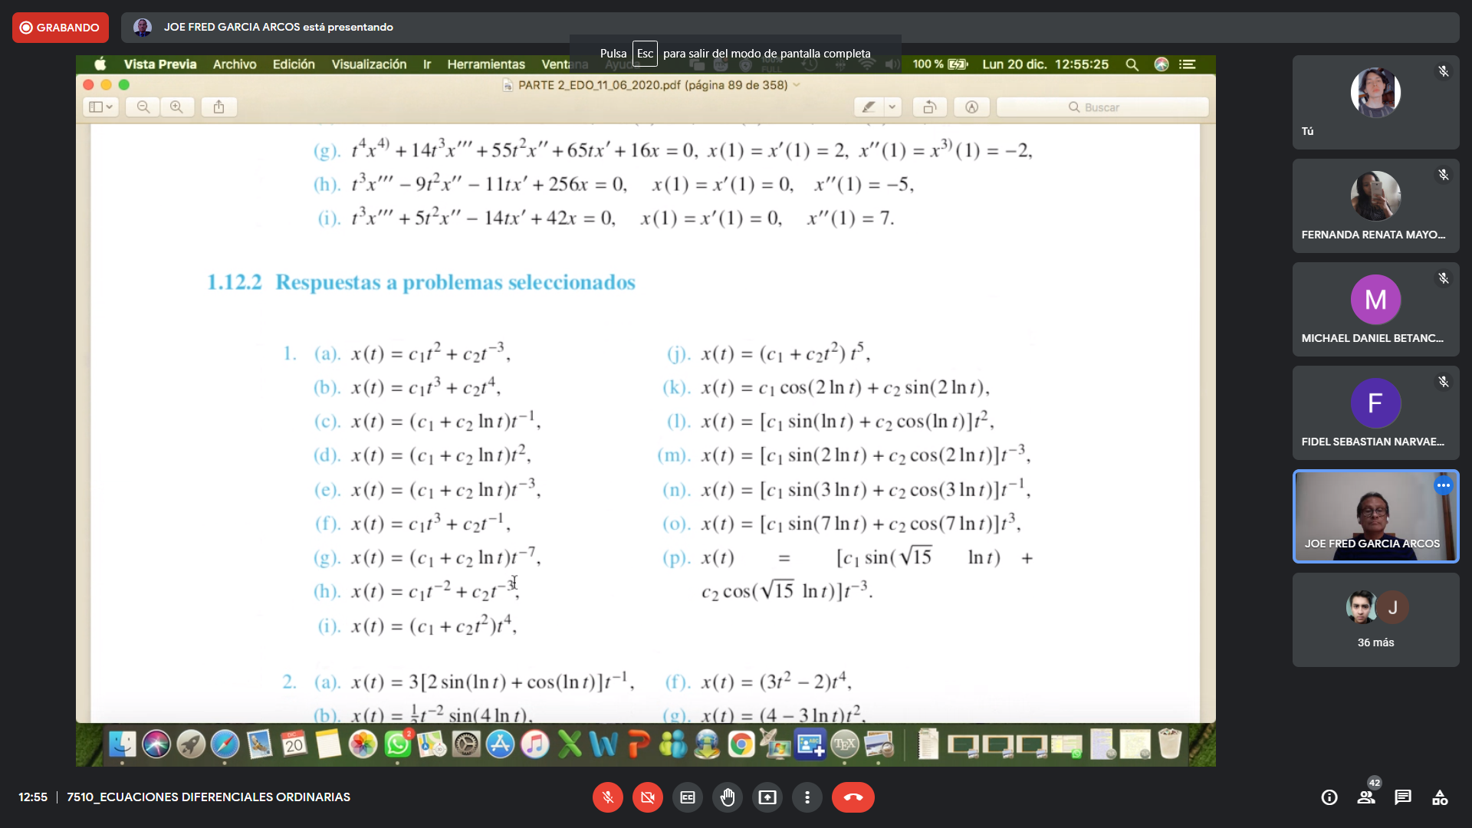The image size is (1472, 828).
Task: Adjust the volume control in the menu bar
Action: 892,64
